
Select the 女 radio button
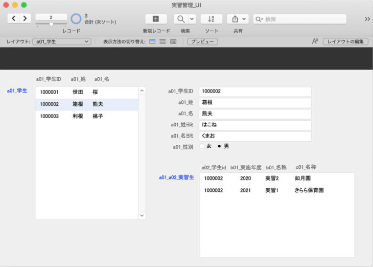[x=201, y=146]
